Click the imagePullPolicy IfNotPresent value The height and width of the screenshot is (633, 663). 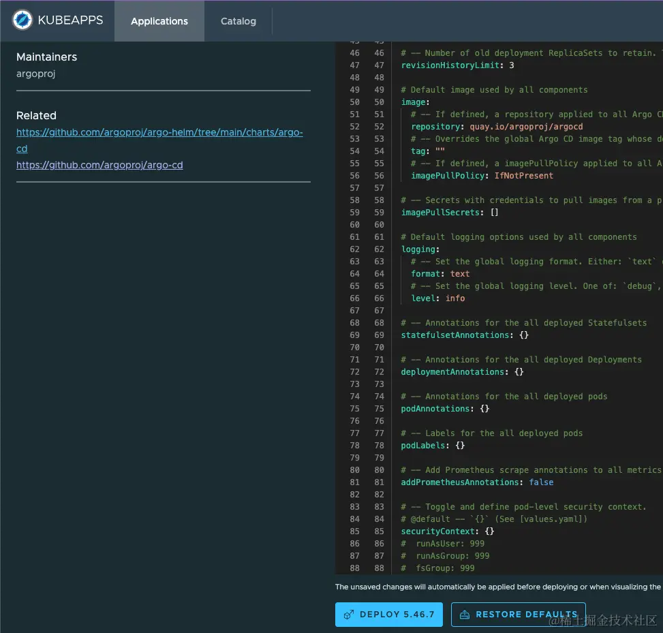[523, 176]
